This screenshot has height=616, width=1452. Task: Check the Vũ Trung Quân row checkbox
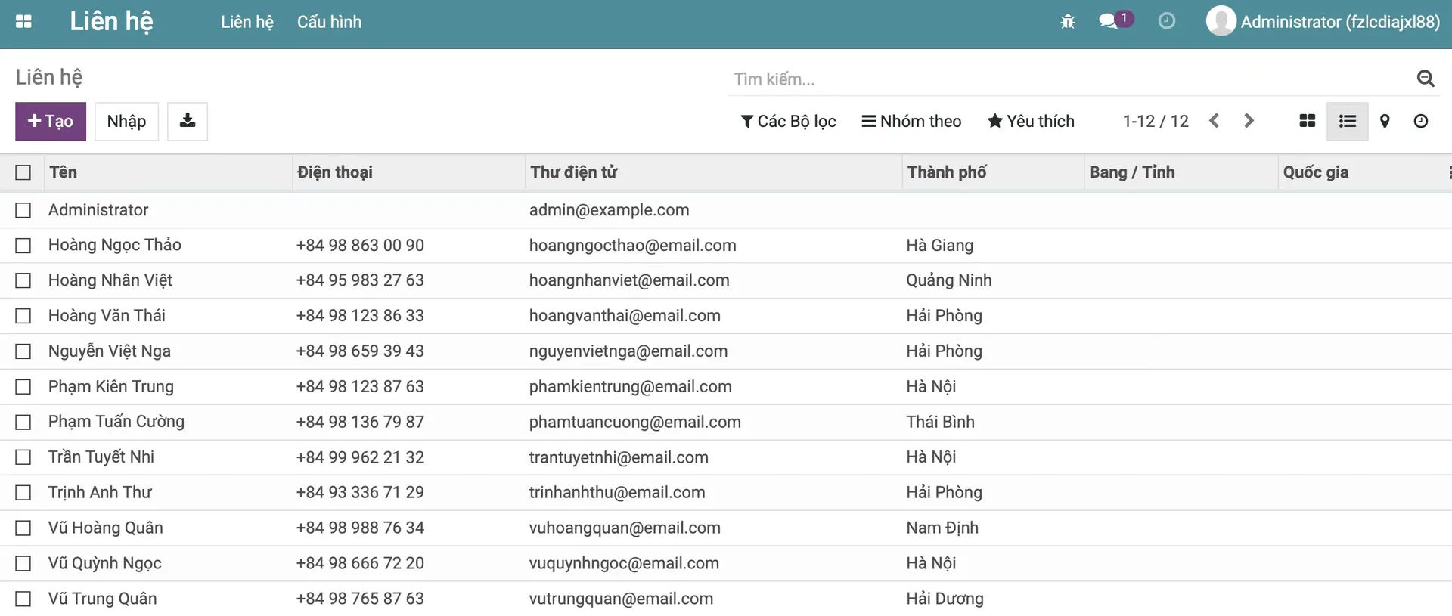coord(23,599)
